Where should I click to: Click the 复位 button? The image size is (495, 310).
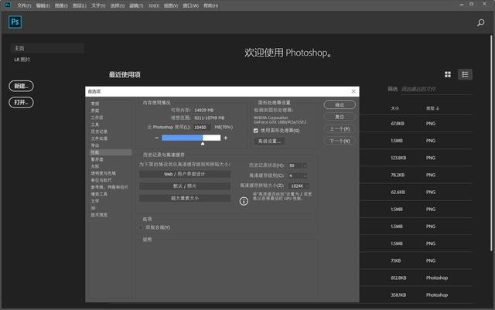tap(340, 117)
